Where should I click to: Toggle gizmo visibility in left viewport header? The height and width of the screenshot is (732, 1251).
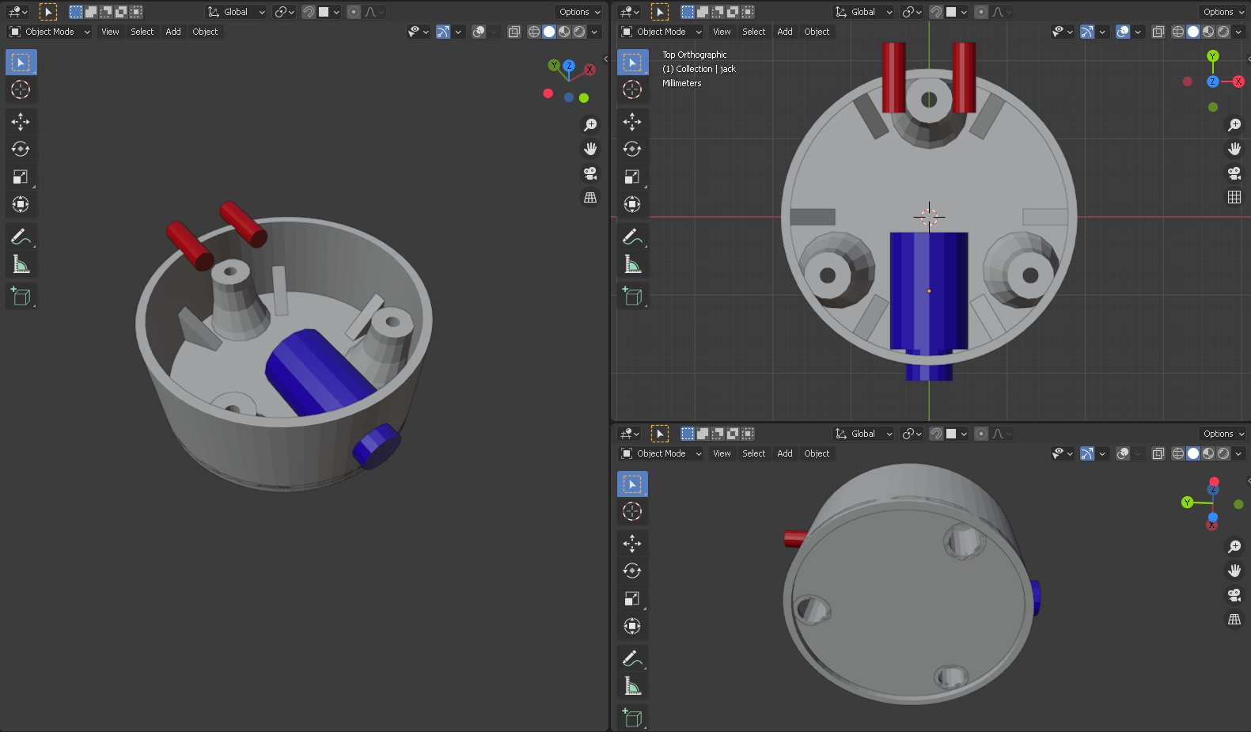443,32
